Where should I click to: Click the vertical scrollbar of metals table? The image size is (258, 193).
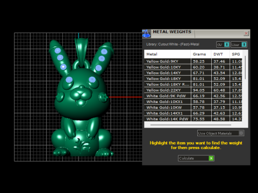(245, 68)
